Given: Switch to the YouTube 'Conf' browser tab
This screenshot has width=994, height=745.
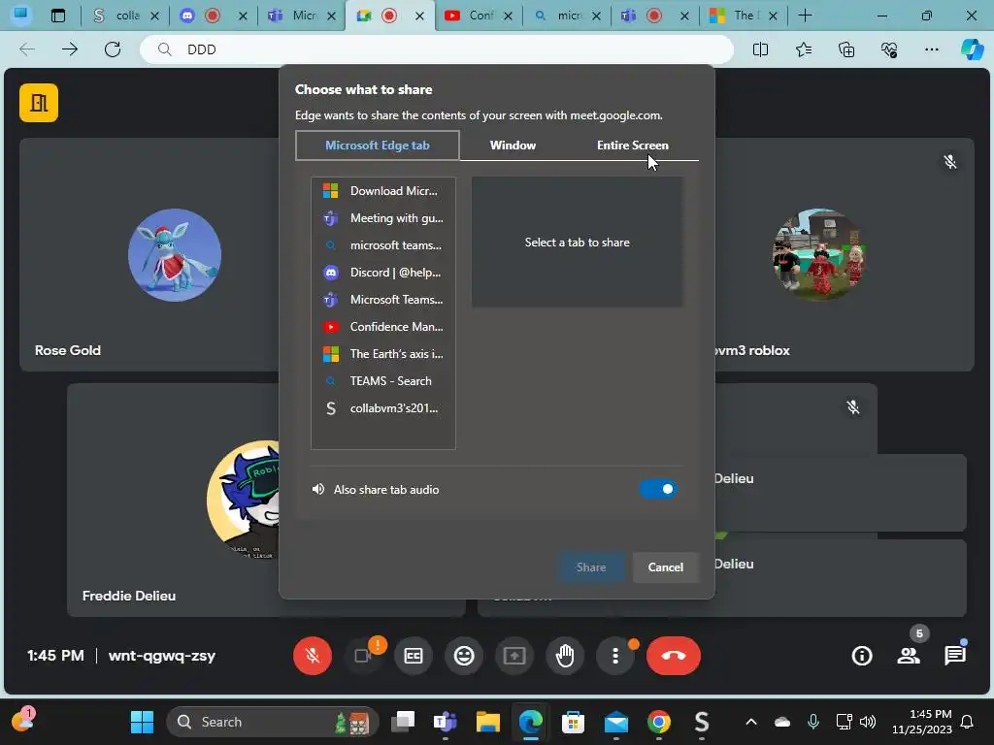Looking at the screenshot, I should click(x=479, y=16).
